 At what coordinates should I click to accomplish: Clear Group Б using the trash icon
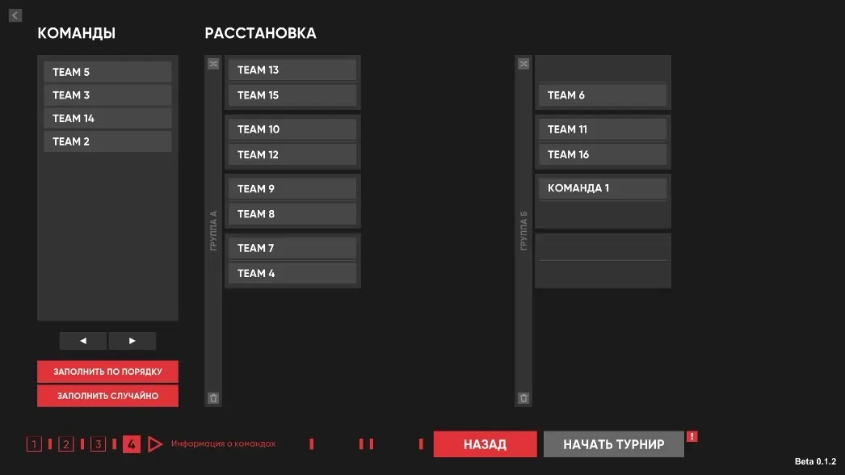pos(523,398)
